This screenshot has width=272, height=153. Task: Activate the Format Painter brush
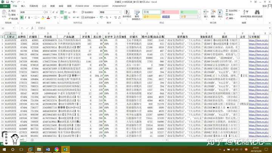coord(9,19)
